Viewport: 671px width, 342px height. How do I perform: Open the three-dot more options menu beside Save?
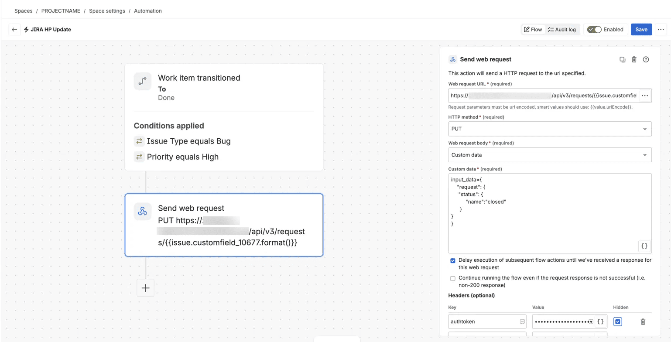click(661, 30)
